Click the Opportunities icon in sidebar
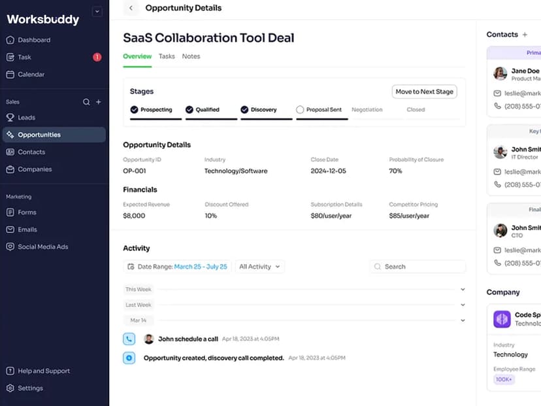541x406 pixels. coord(10,135)
